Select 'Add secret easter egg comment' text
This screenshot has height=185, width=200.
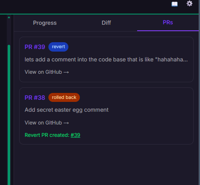tap(67, 110)
